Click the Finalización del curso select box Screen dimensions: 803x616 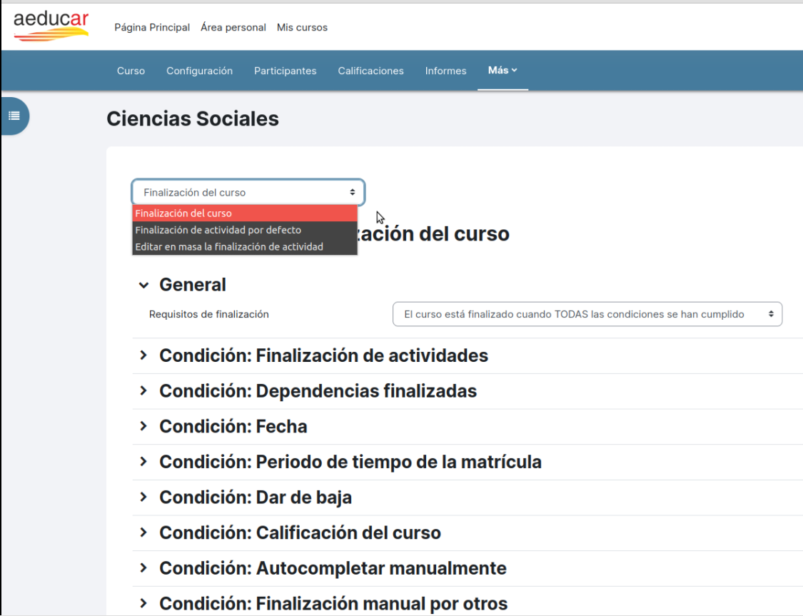[x=248, y=193]
